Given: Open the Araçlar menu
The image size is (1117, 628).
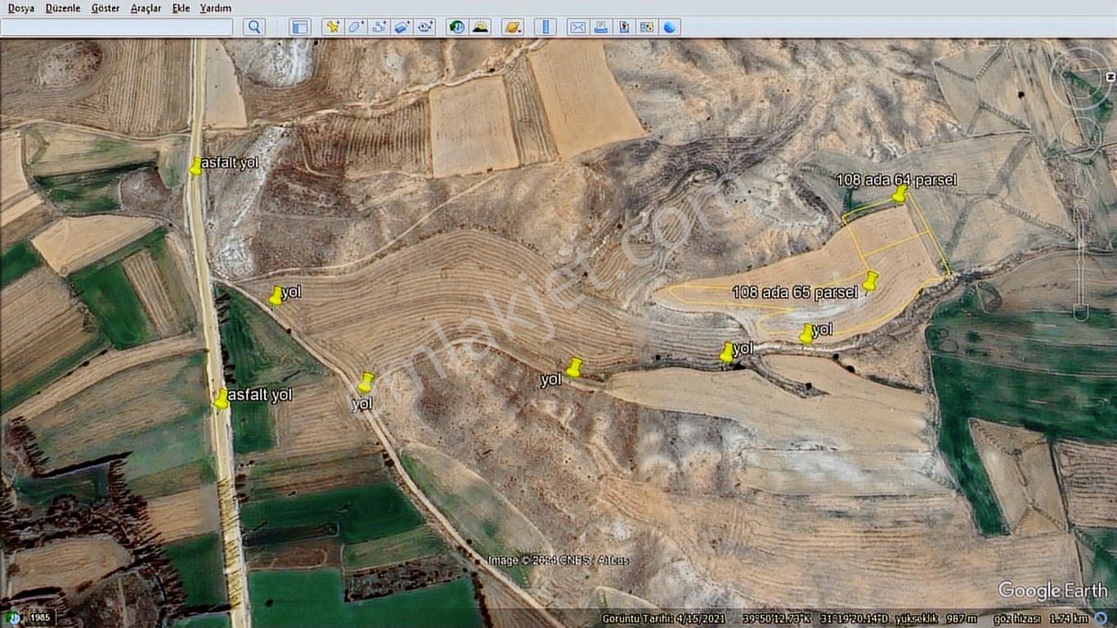Looking at the screenshot, I should pos(146,8).
